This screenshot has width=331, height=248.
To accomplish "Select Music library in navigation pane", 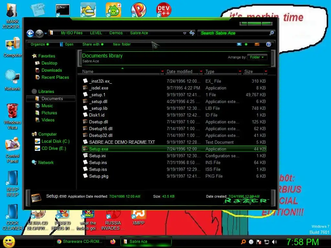I will click(47, 106).
